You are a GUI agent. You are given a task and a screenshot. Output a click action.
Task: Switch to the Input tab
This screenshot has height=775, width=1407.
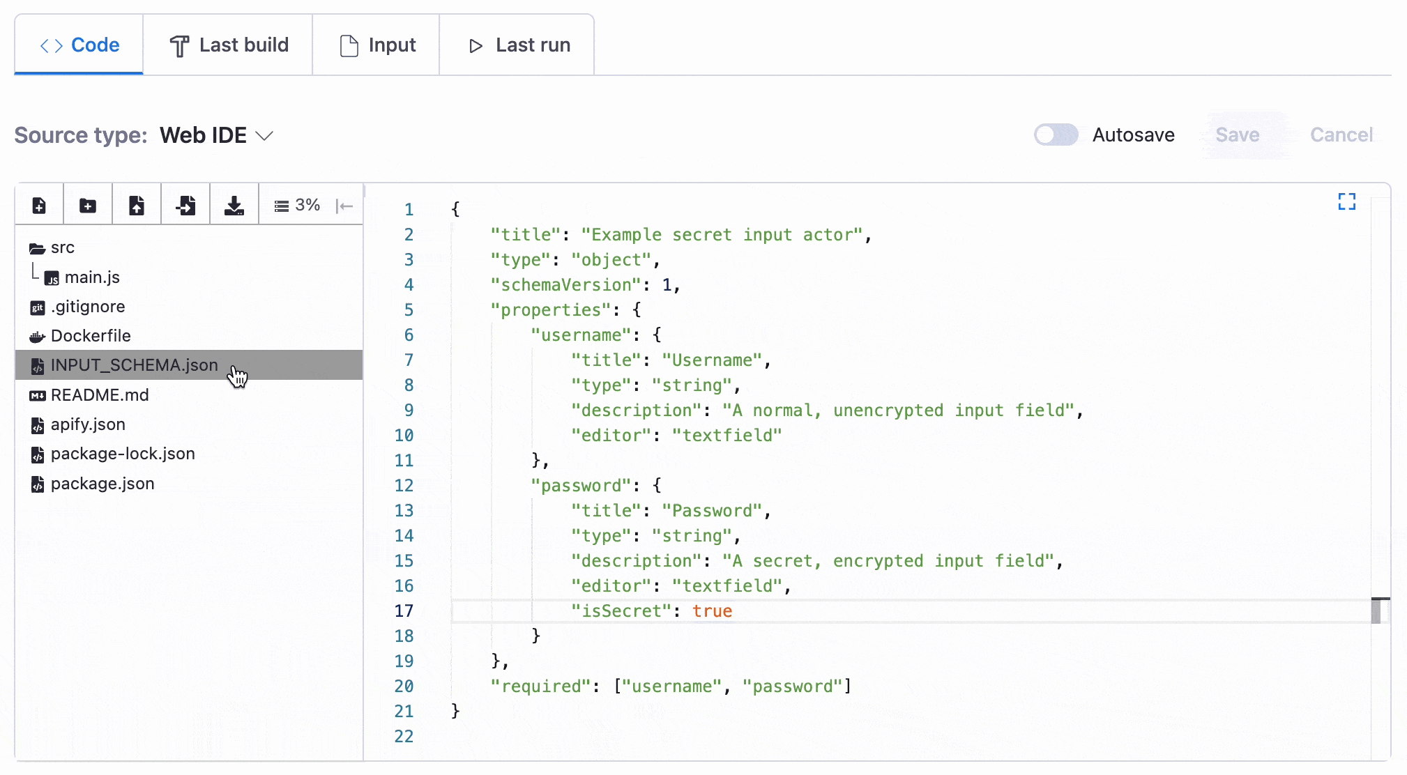[x=377, y=45]
